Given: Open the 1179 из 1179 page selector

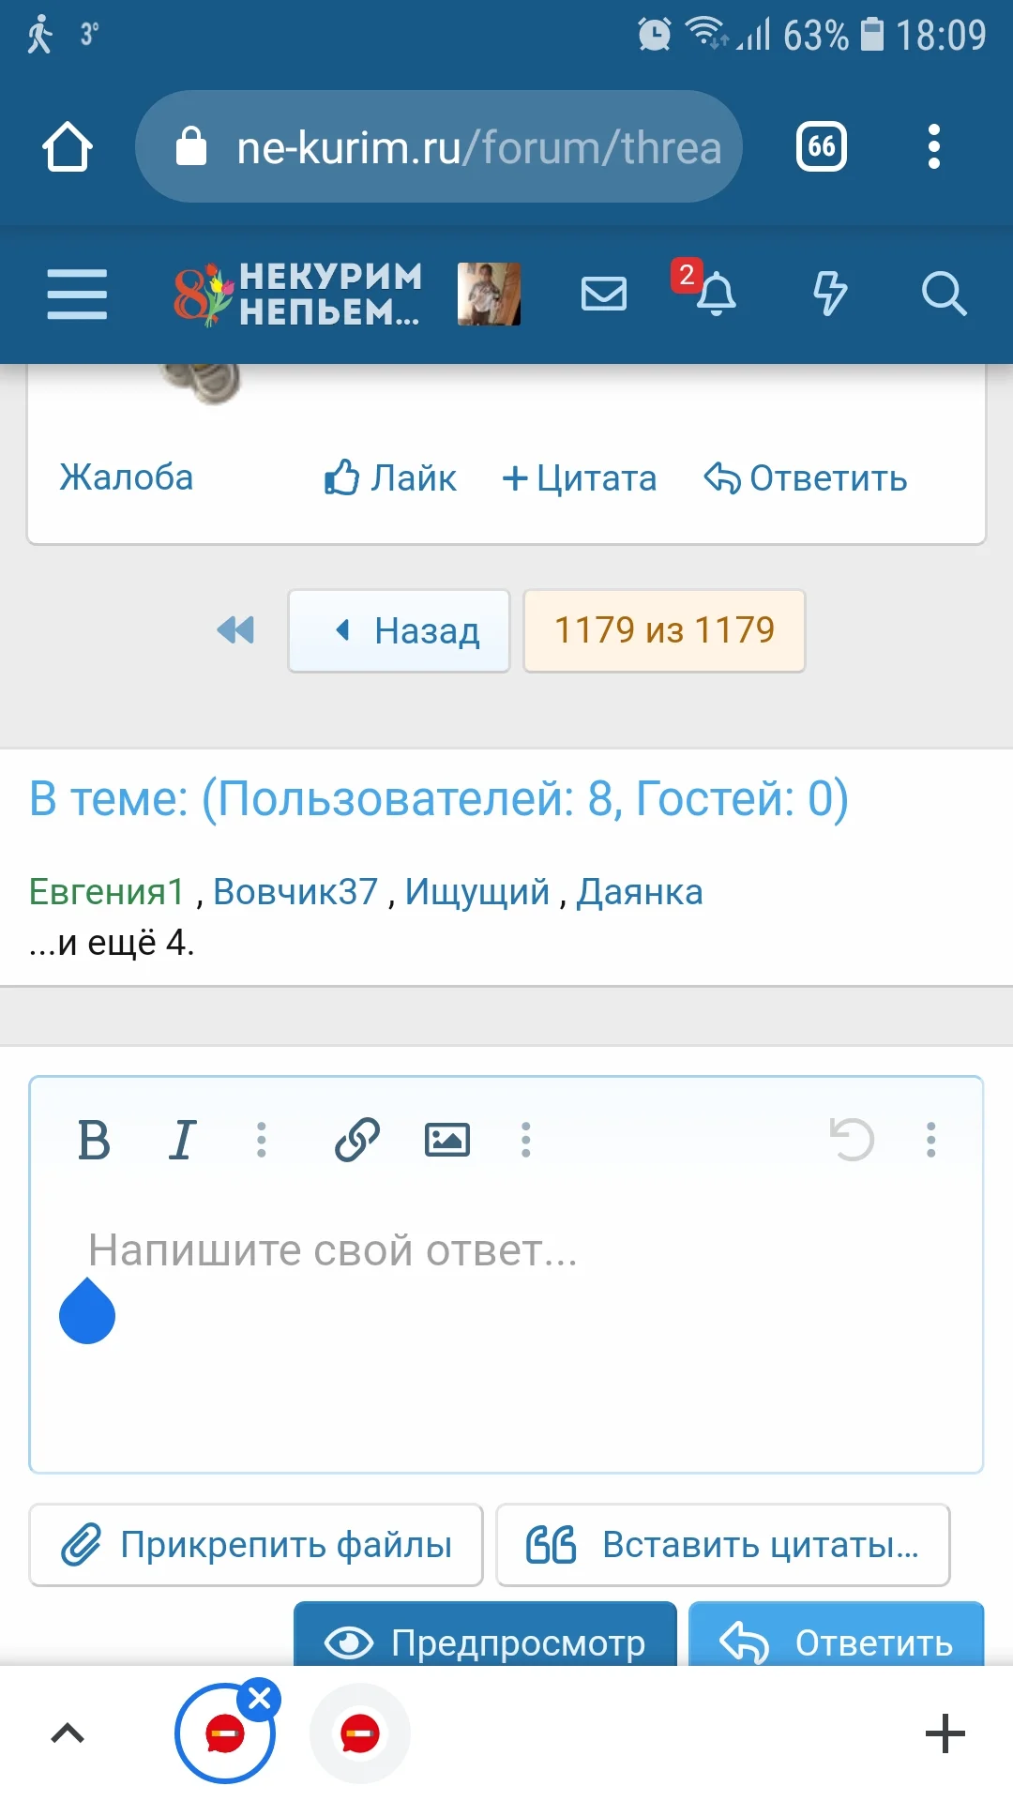Looking at the screenshot, I should coord(664,630).
